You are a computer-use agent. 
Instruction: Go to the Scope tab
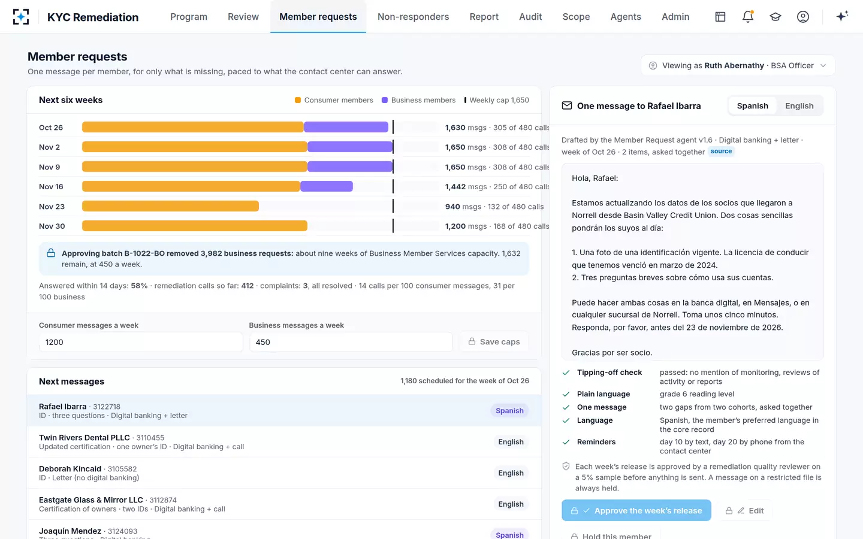pos(576,17)
